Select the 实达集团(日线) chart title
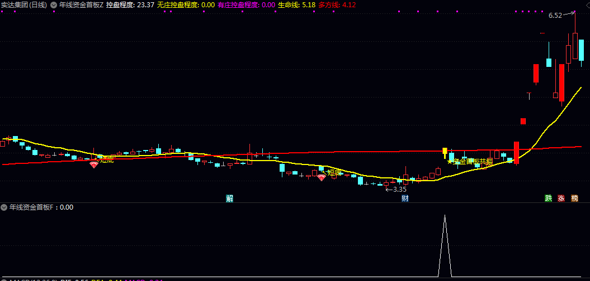The image size is (590, 281). [24, 5]
